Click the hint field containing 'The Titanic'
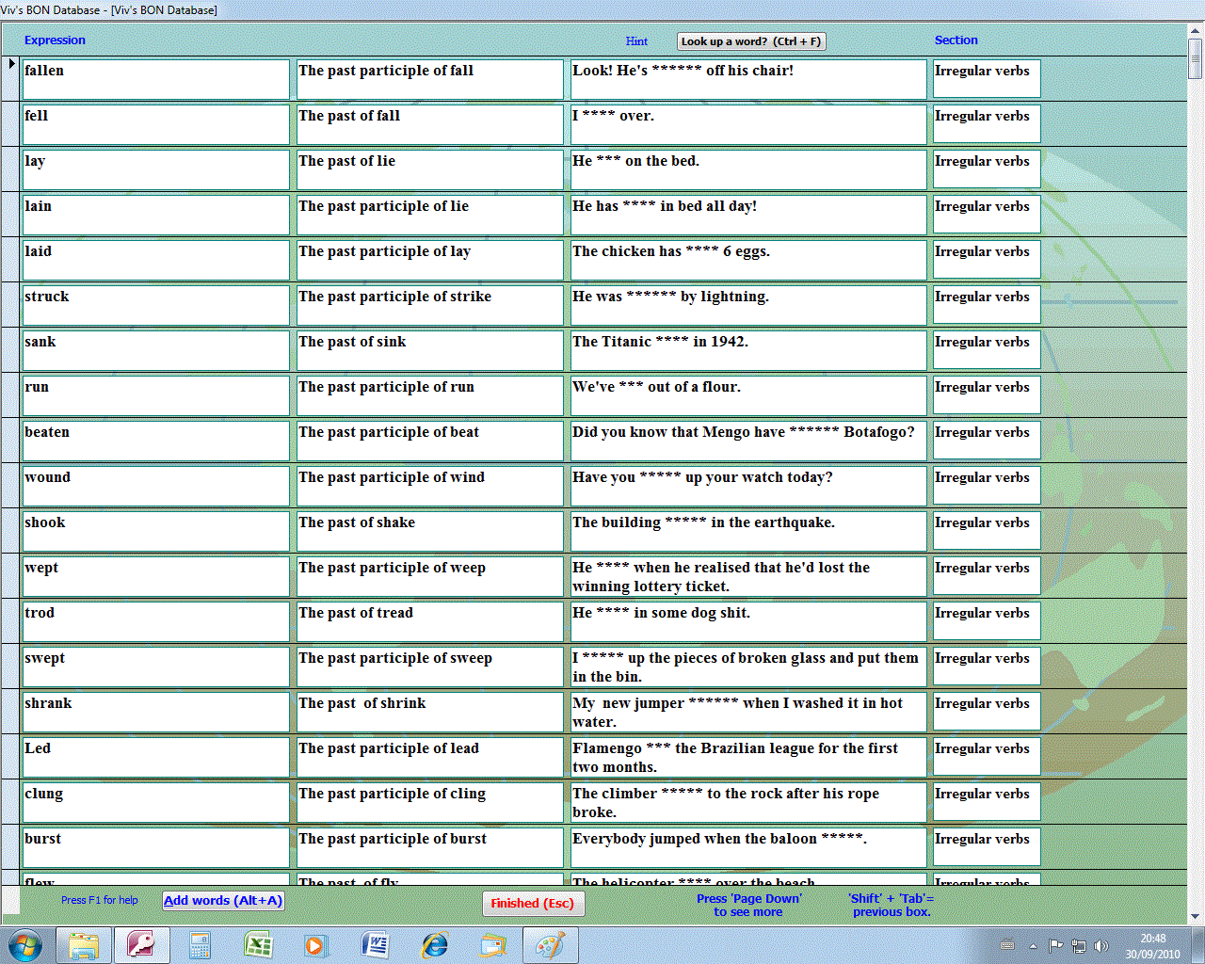The image size is (1205, 964). (x=747, y=350)
